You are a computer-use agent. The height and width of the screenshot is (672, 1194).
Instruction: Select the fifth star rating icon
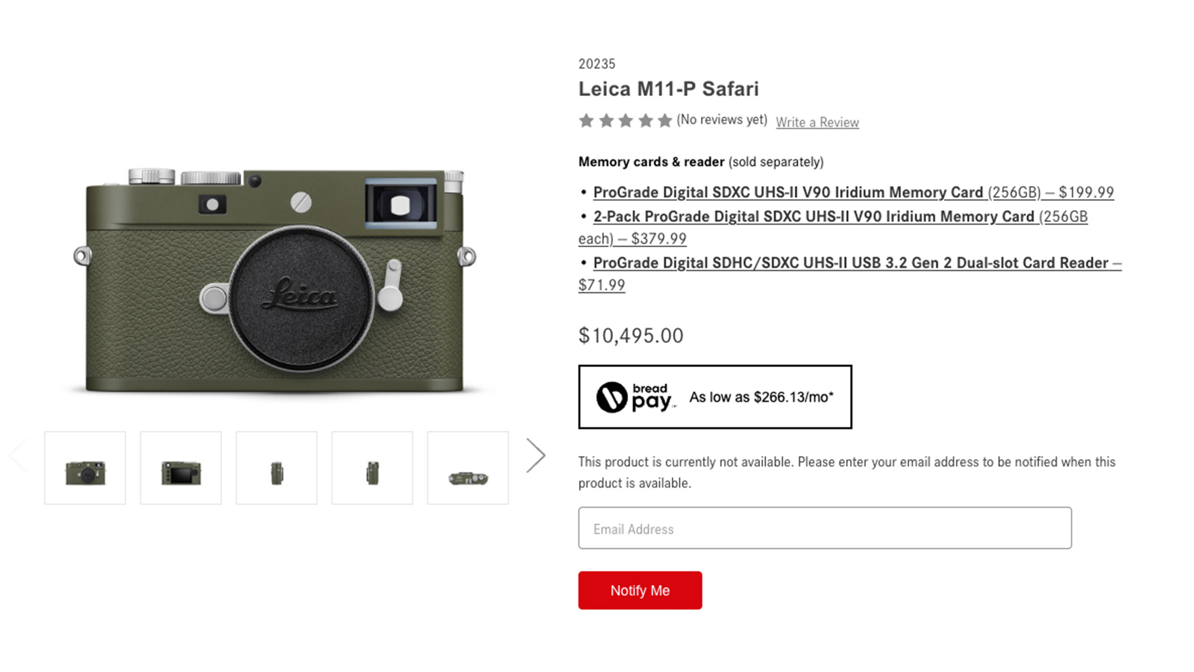664,120
